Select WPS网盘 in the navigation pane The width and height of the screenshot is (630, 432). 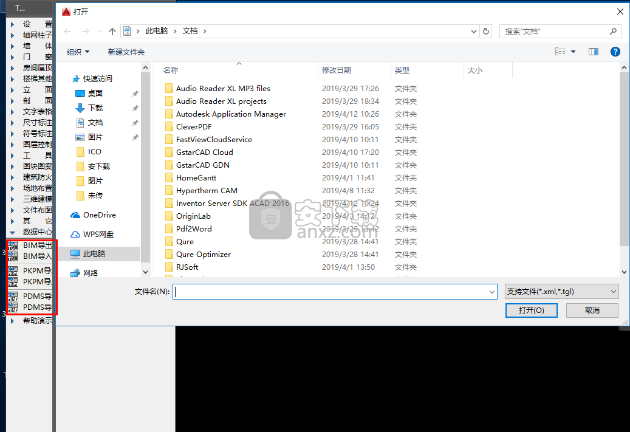click(92, 235)
